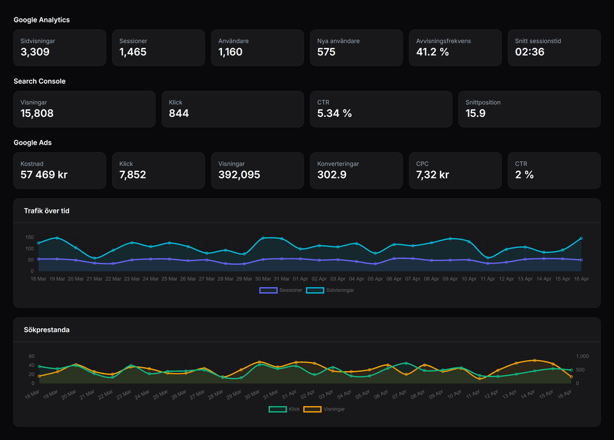The width and height of the screenshot is (614, 440).
Task: Select the CPC 7,32 kr card
Action: click(x=455, y=170)
